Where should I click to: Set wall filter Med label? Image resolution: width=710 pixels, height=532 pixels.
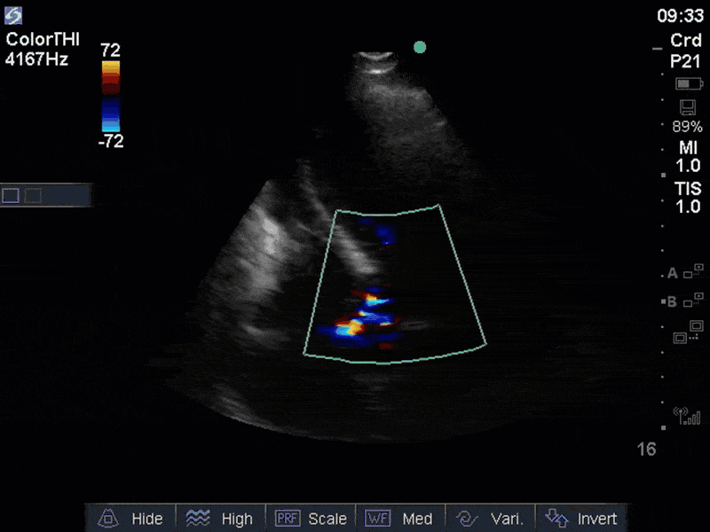[417, 519]
